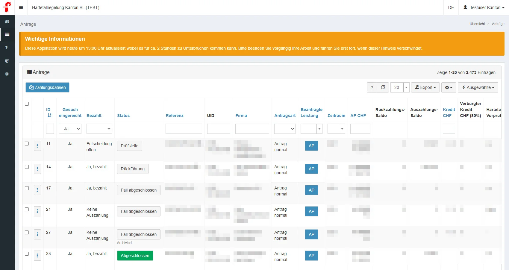Open the row actions menu for ID 14
The width and height of the screenshot is (509, 270).
click(37, 169)
